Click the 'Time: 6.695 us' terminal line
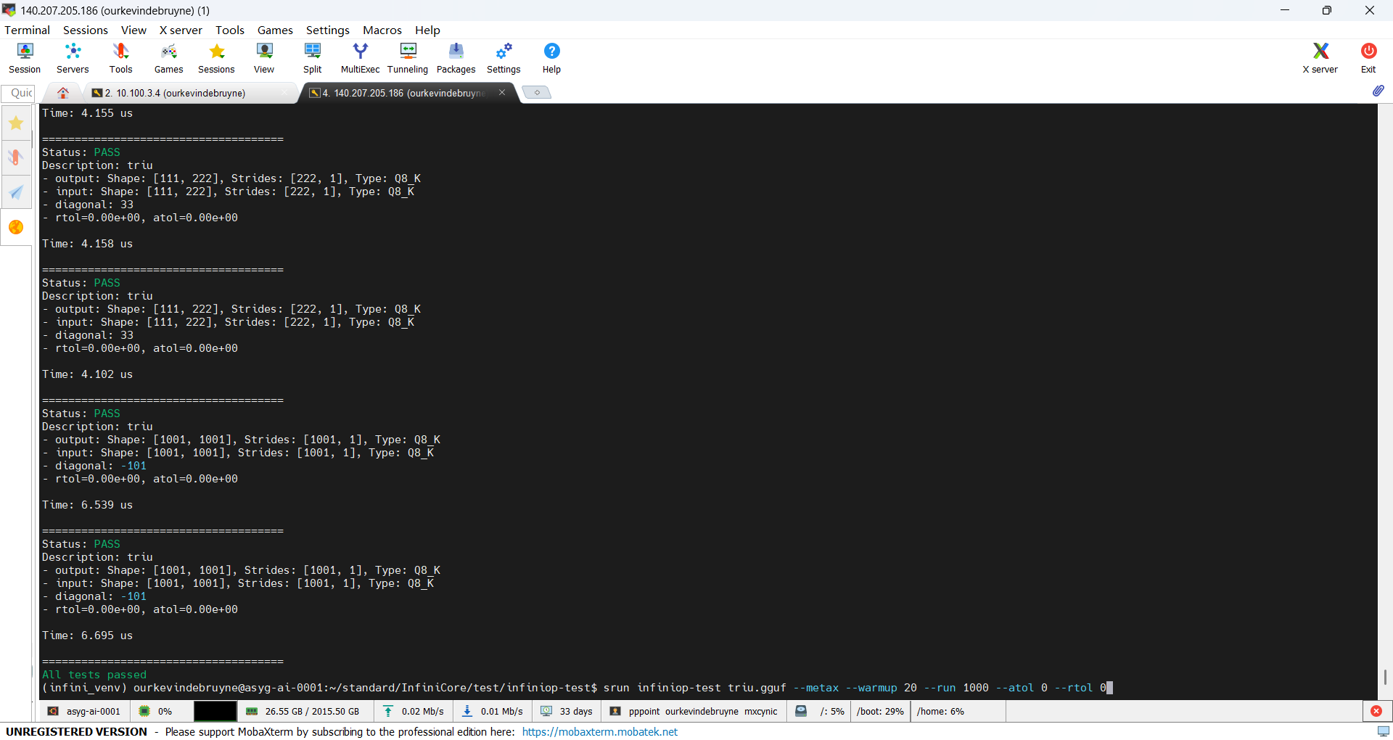 [87, 636]
